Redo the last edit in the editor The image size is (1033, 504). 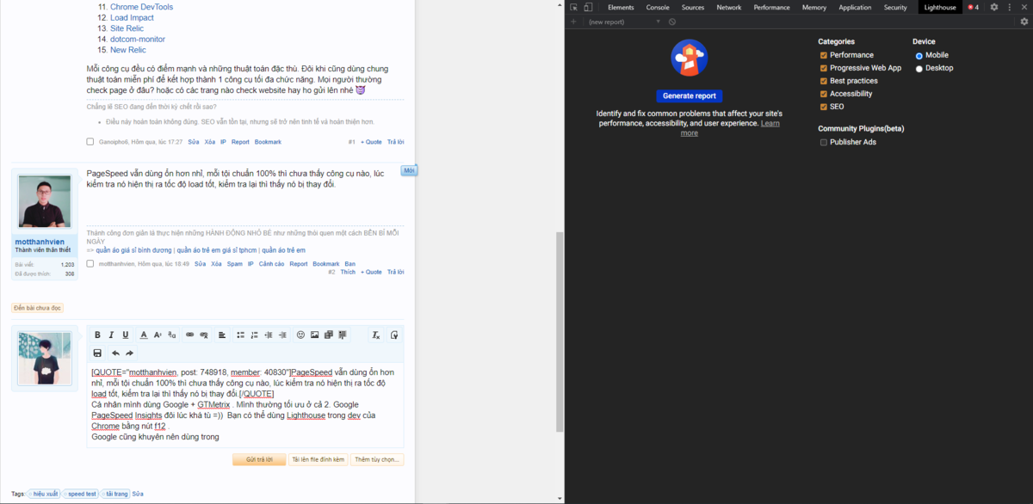click(x=129, y=353)
